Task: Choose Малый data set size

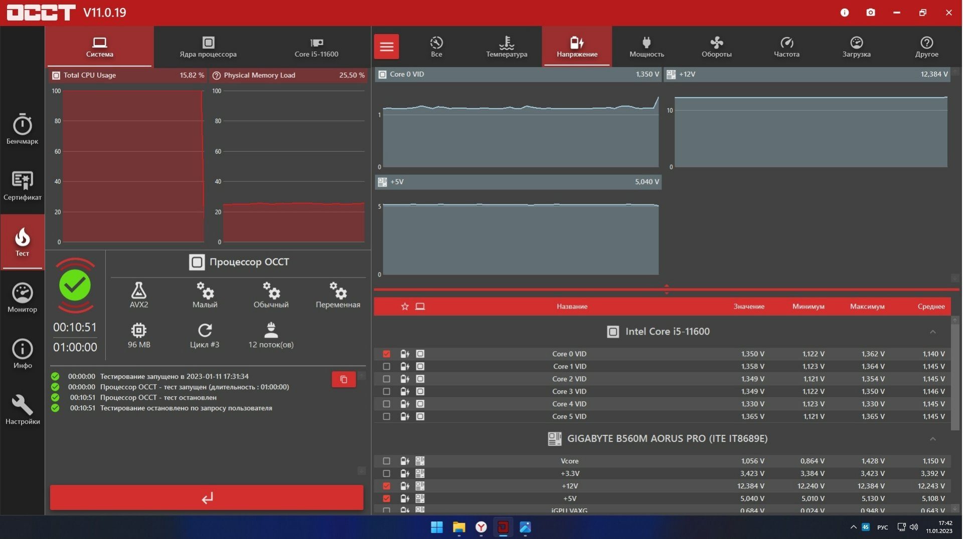Action: click(x=205, y=295)
